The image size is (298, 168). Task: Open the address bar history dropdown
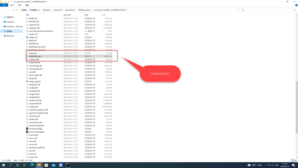238,10
